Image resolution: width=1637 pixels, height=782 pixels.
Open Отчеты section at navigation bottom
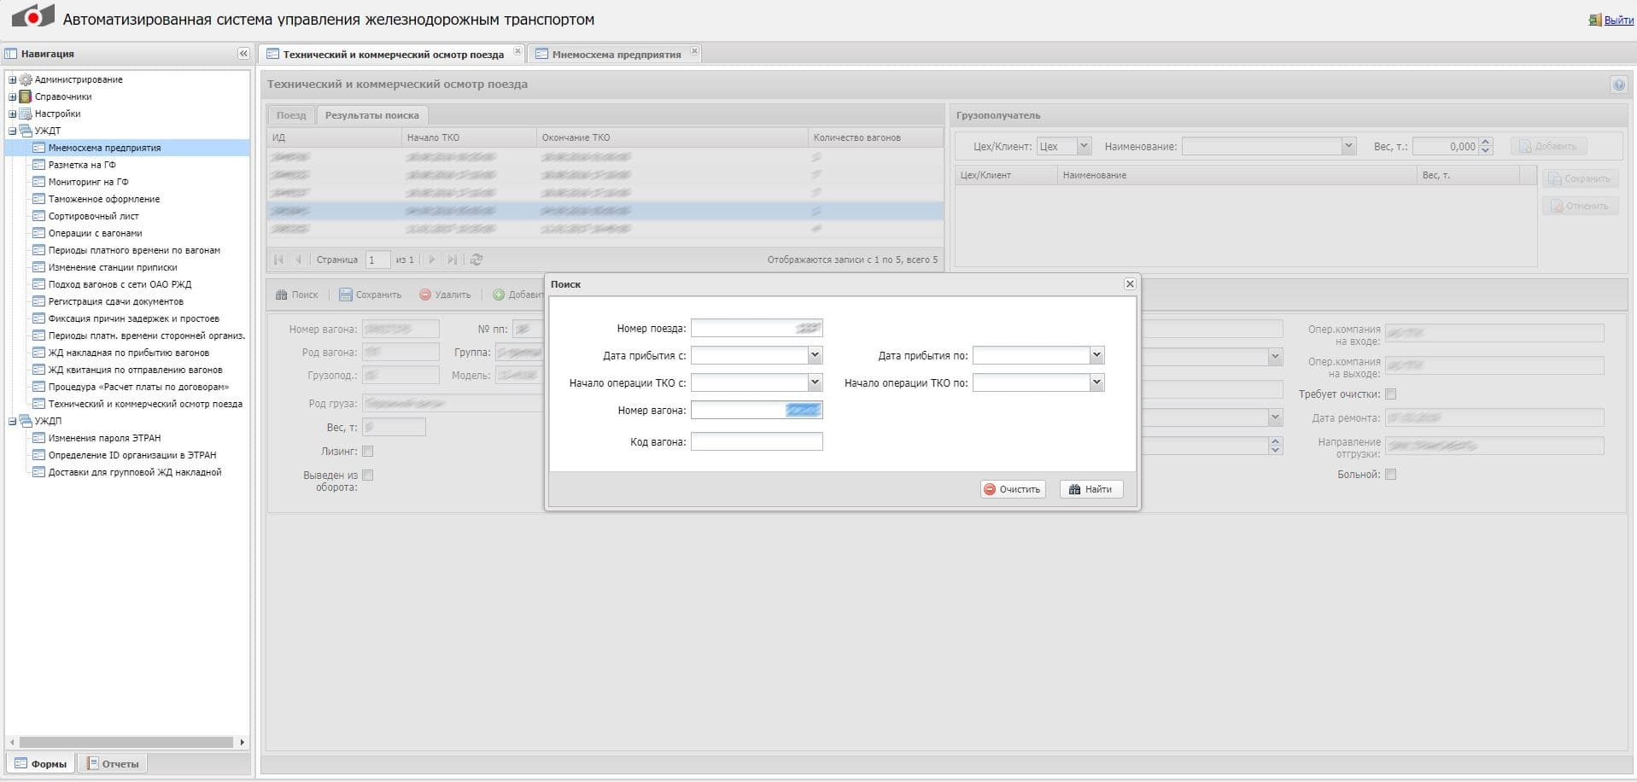(x=113, y=763)
